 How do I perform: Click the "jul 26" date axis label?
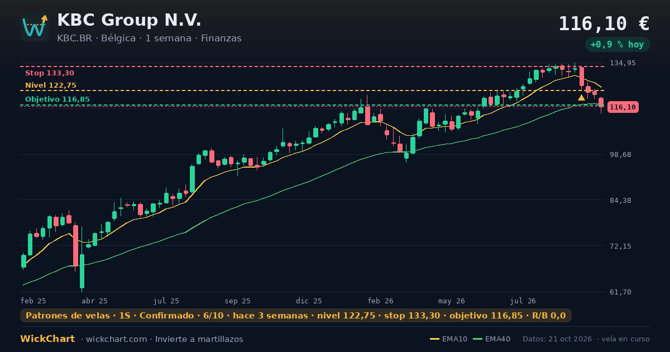(x=523, y=301)
